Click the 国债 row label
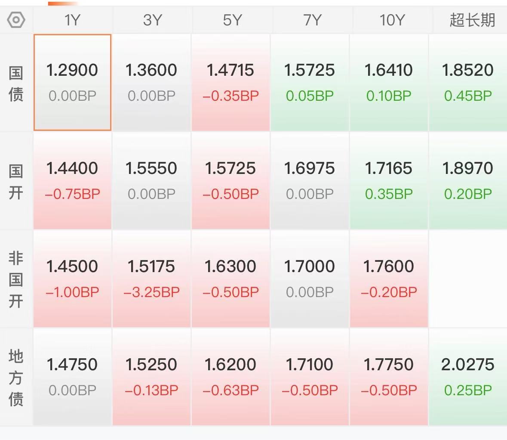Image resolution: width=507 pixels, height=440 pixels. (x=16, y=84)
